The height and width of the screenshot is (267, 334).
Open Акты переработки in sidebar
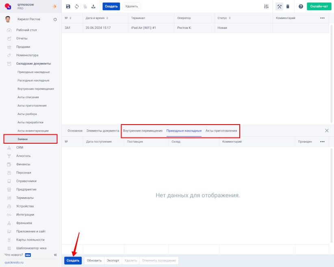pos(30,122)
